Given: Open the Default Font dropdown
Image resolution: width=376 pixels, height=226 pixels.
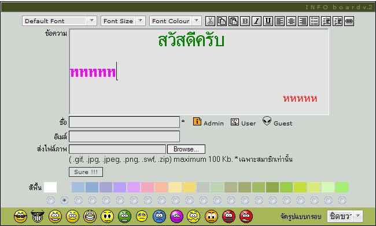Looking at the screenshot, I should pos(60,21).
